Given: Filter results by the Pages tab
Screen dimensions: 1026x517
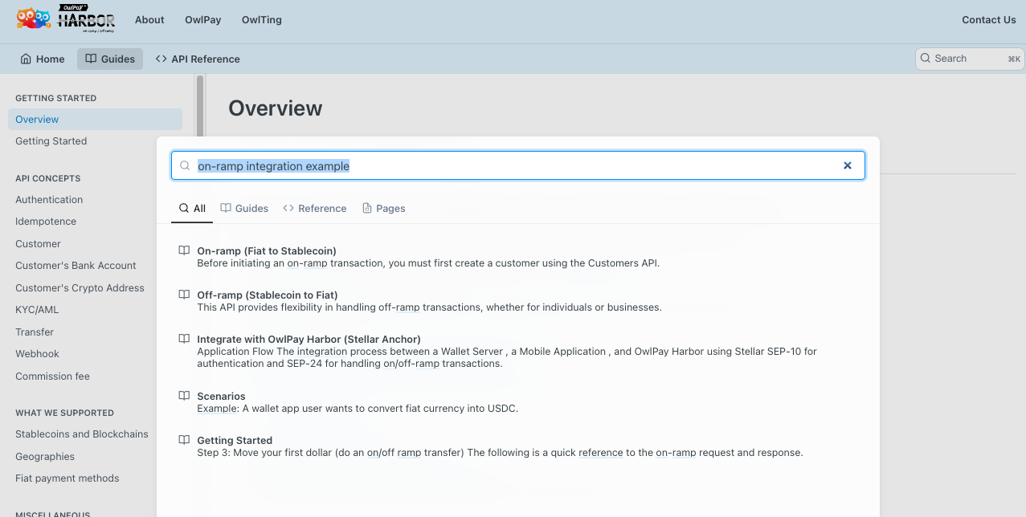Looking at the screenshot, I should [384, 208].
